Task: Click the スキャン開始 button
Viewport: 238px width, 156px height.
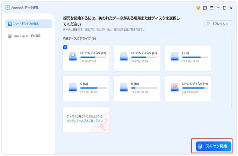Action: point(213,146)
